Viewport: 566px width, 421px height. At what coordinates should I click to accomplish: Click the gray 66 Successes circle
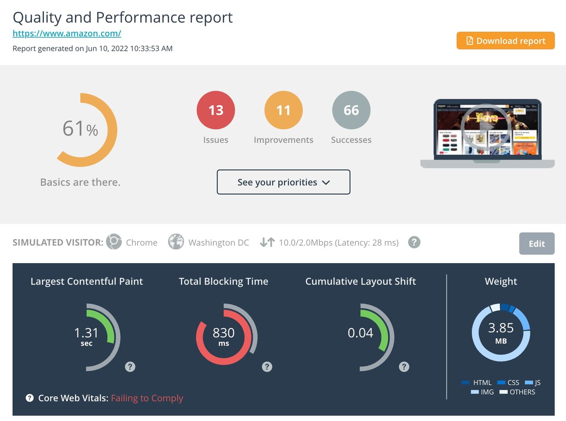[x=351, y=110]
